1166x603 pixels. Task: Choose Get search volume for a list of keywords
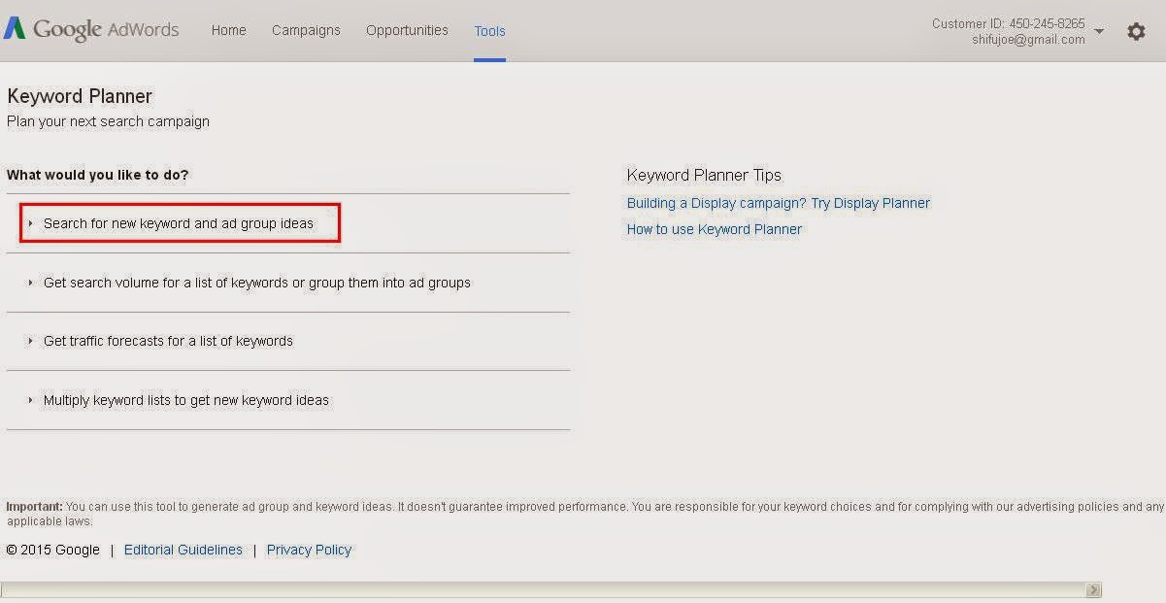point(257,283)
